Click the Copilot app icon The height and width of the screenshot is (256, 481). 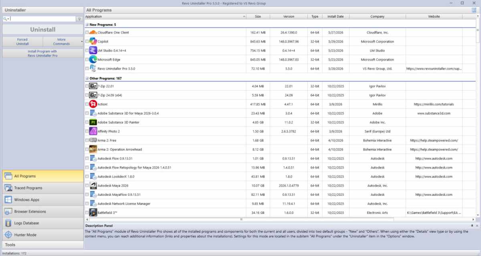(93, 41)
